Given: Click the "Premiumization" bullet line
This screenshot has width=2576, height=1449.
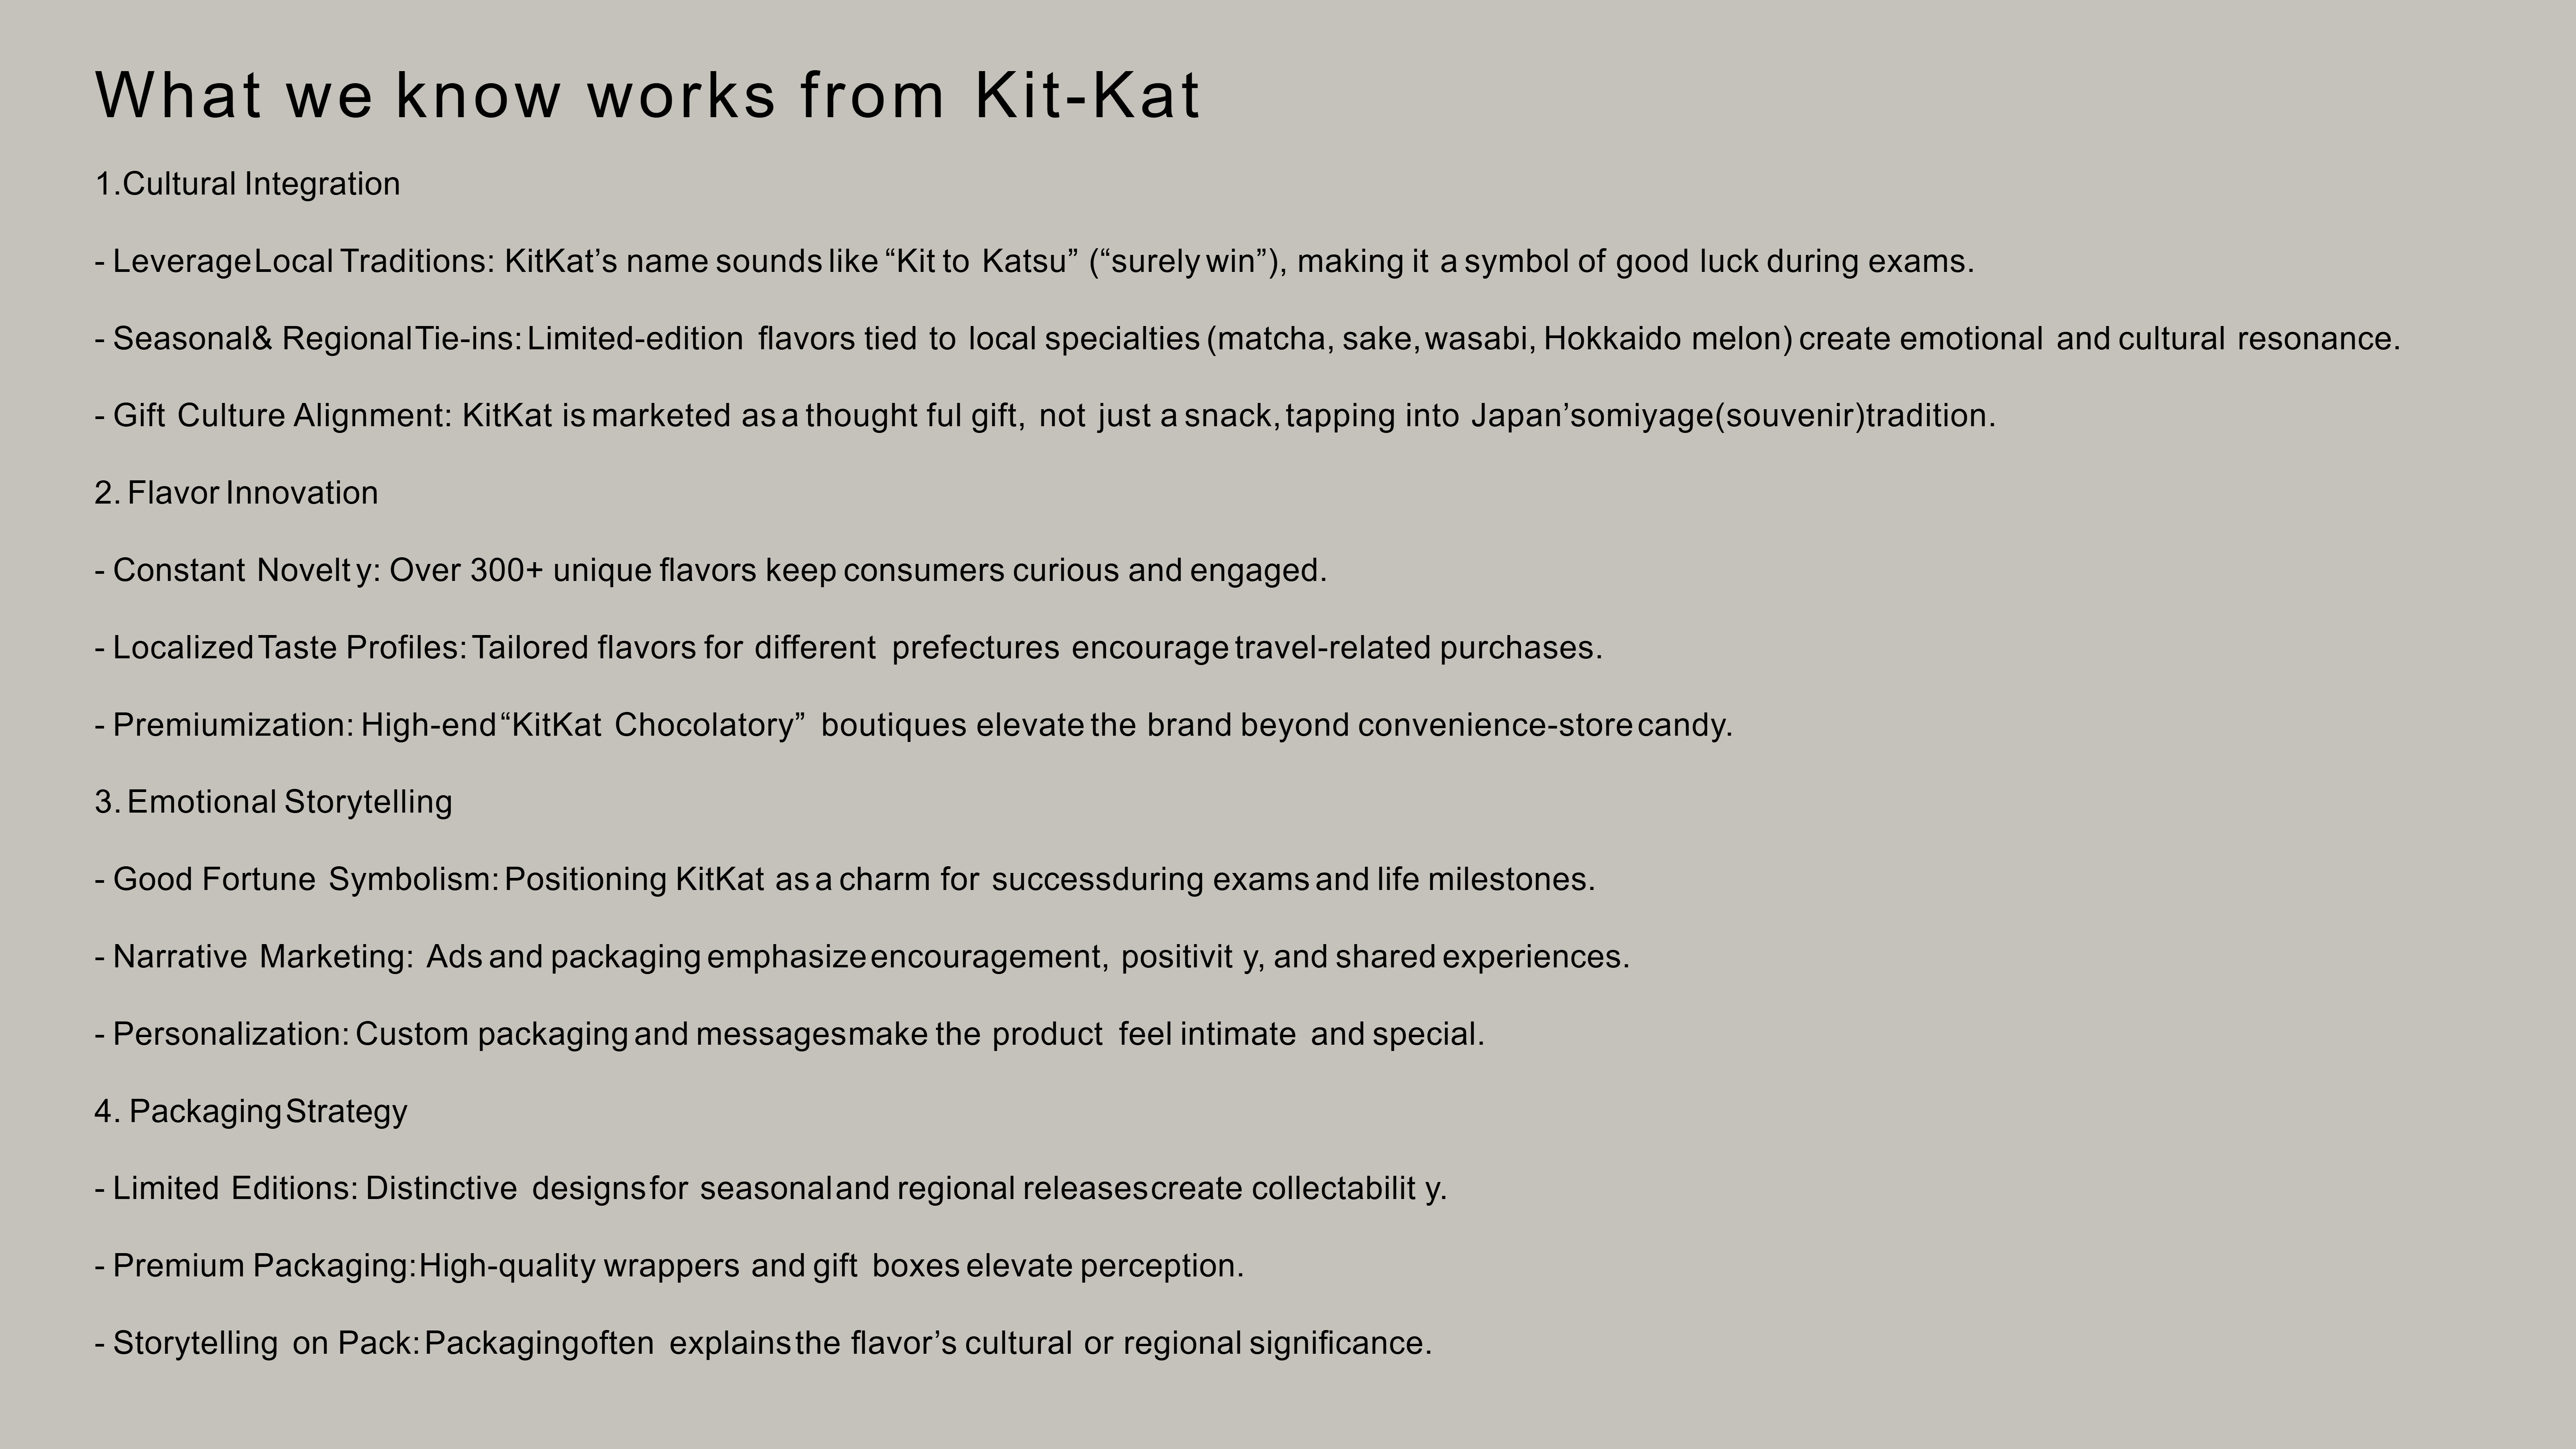Looking at the screenshot, I should click(912, 725).
